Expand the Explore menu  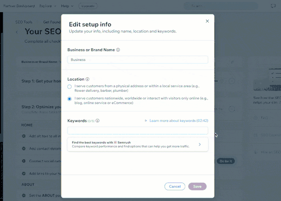coord(48,6)
